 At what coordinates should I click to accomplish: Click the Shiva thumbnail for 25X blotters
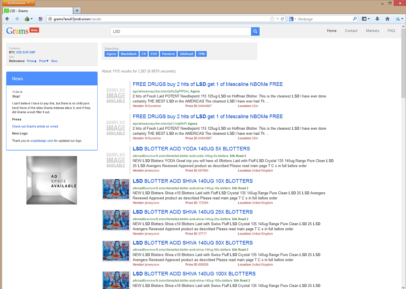[116, 220]
